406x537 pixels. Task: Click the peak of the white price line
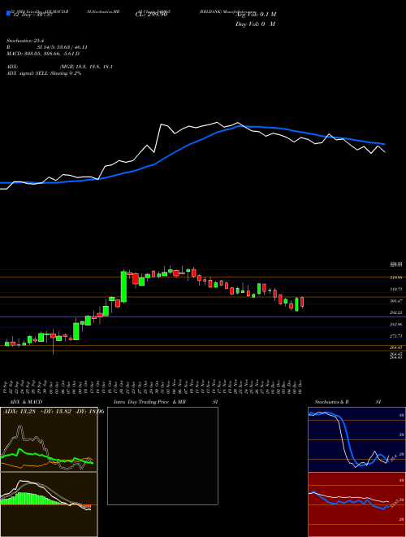pyautogui.click(x=217, y=122)
